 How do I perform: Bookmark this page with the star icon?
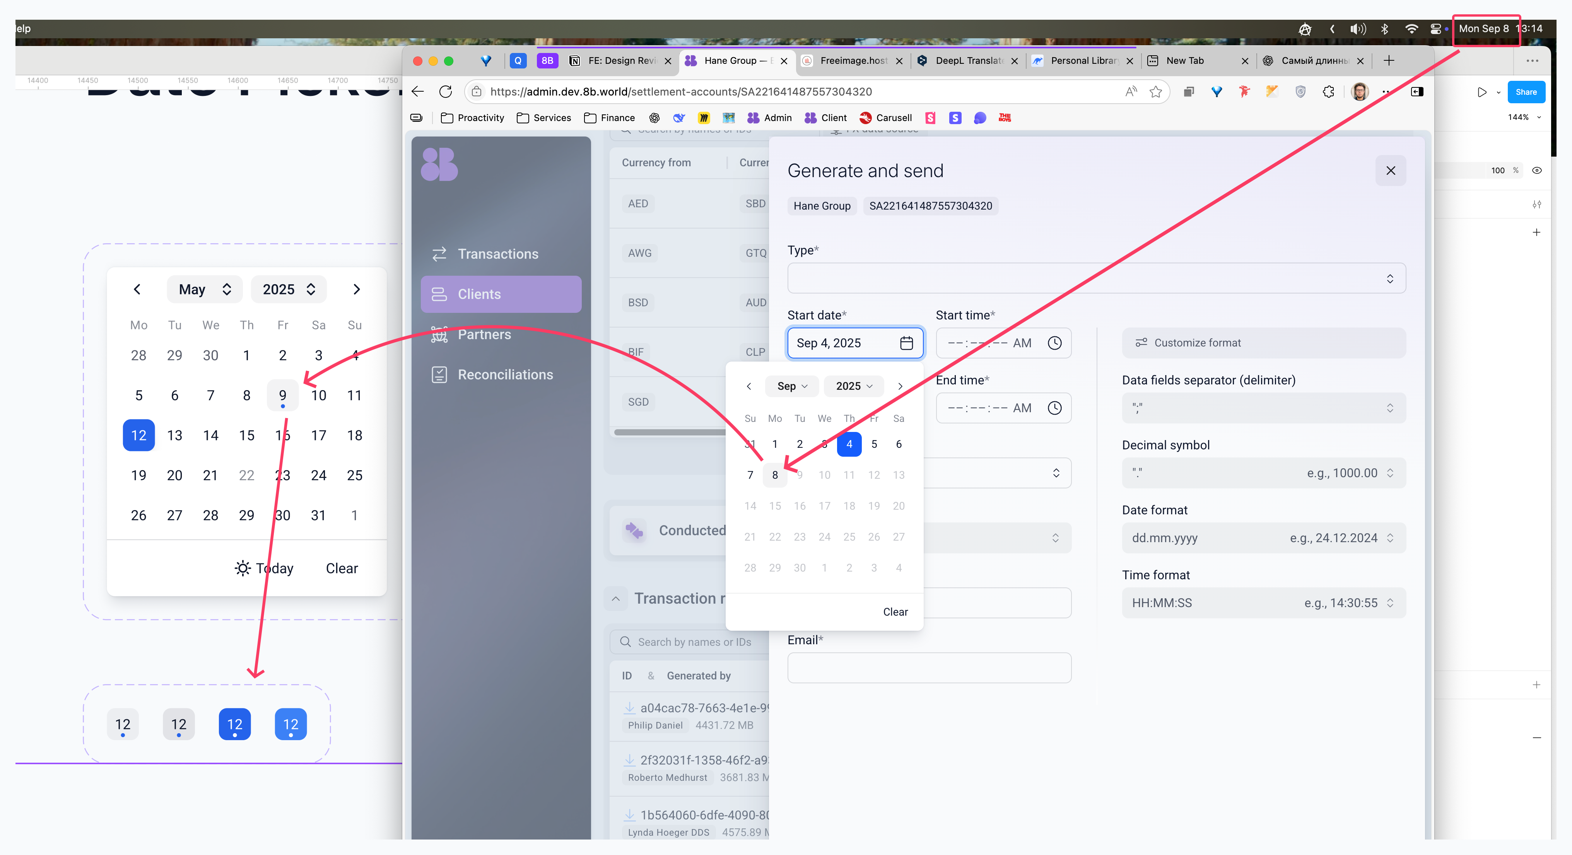(1156, 92)
